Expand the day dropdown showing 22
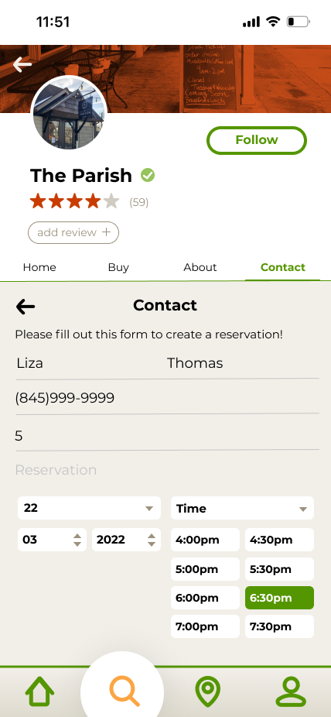 pos(89,508)
